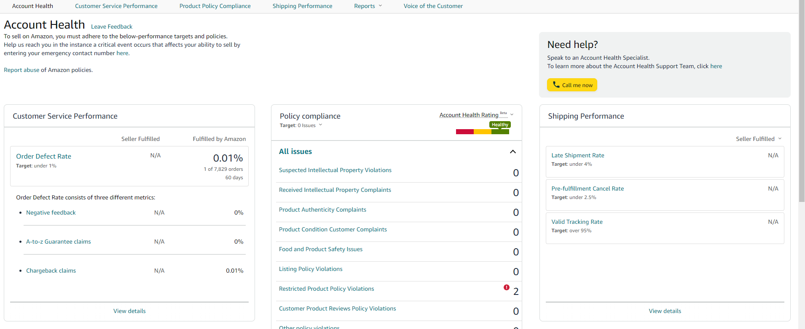Open the Reports dropdown menu
Image resolution: width=805 pixels, height=329 pixels.
click(368, 6)
